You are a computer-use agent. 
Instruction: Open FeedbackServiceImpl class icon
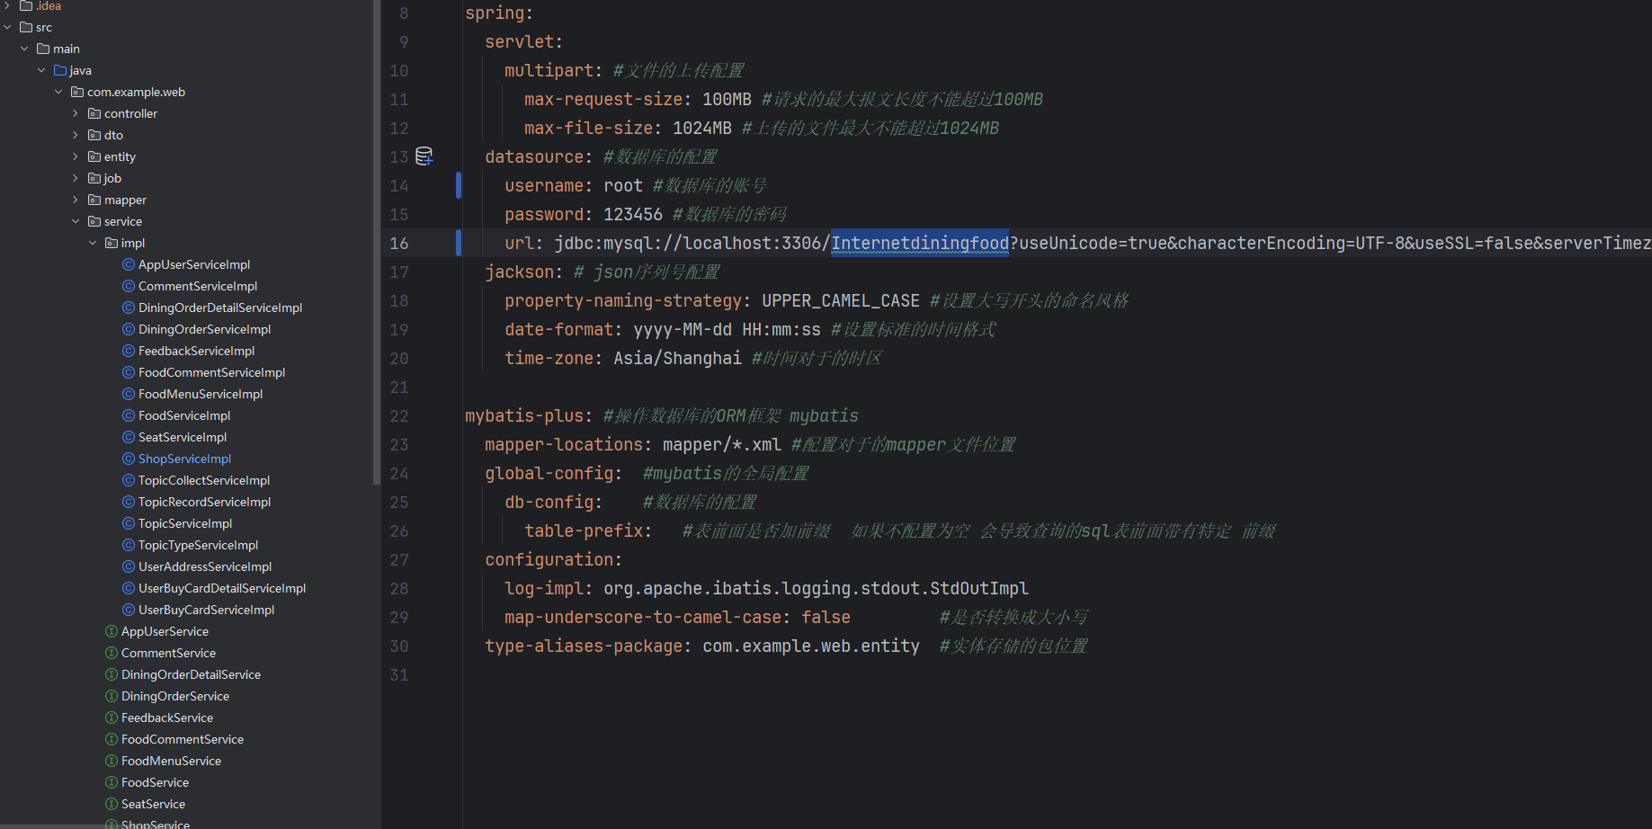pyautogui.click(x=129, y=351)
